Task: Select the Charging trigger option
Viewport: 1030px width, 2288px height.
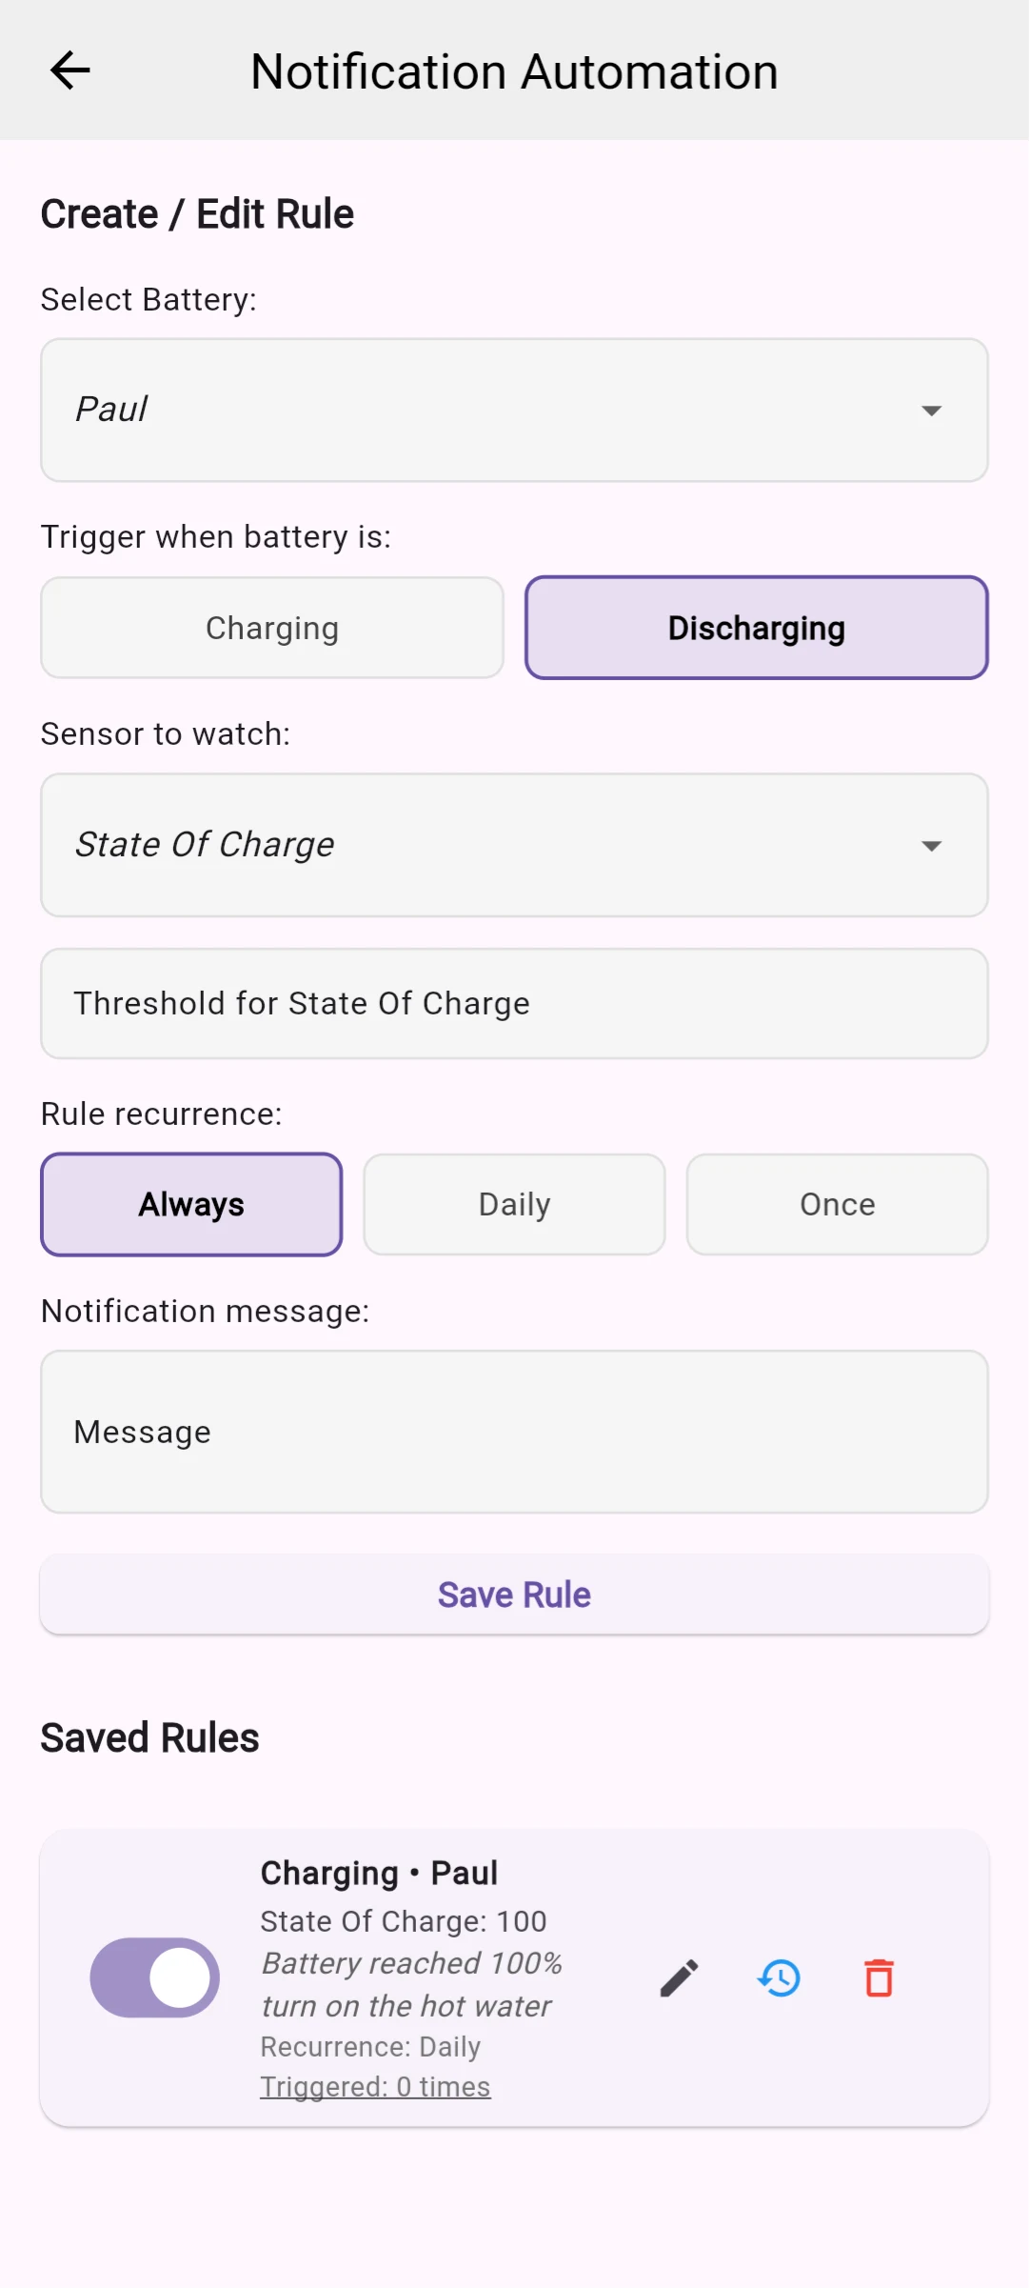Action: (272, 628)
